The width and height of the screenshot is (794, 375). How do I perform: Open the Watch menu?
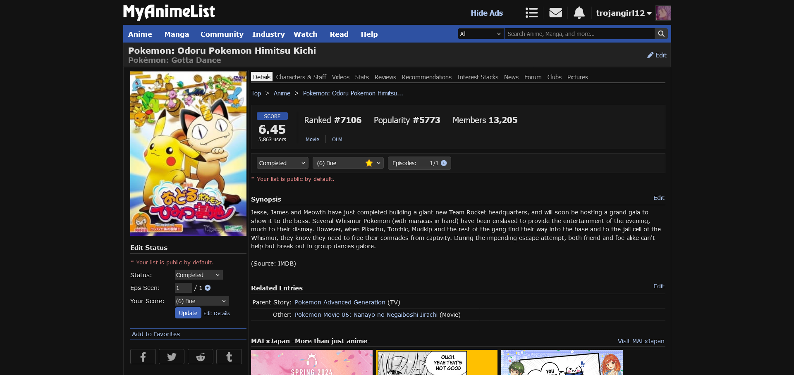[x=306, y=34]
